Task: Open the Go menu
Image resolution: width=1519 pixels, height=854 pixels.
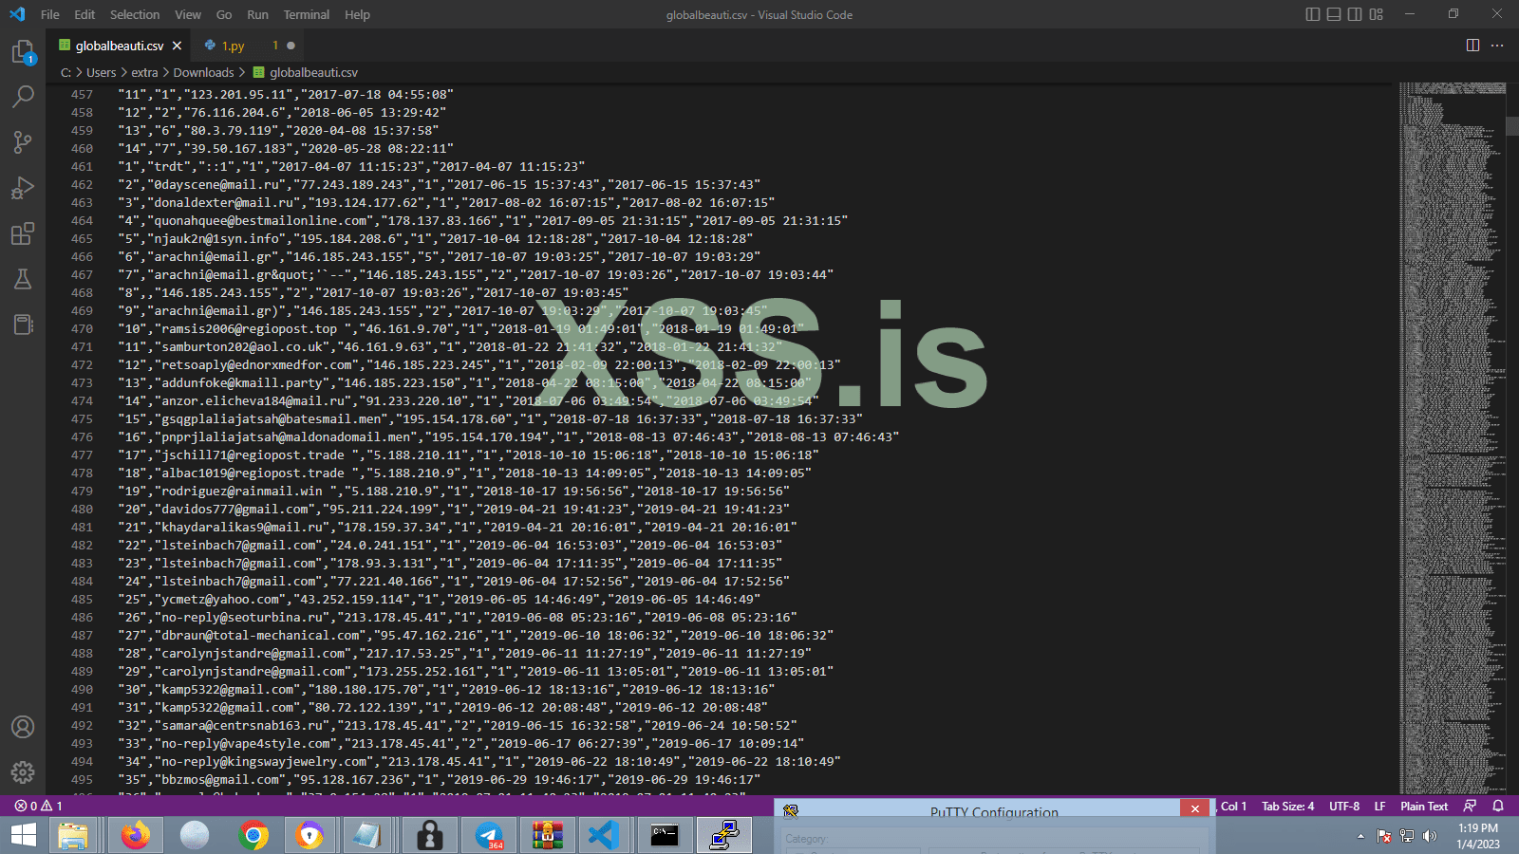Action: tap(224, 14)
